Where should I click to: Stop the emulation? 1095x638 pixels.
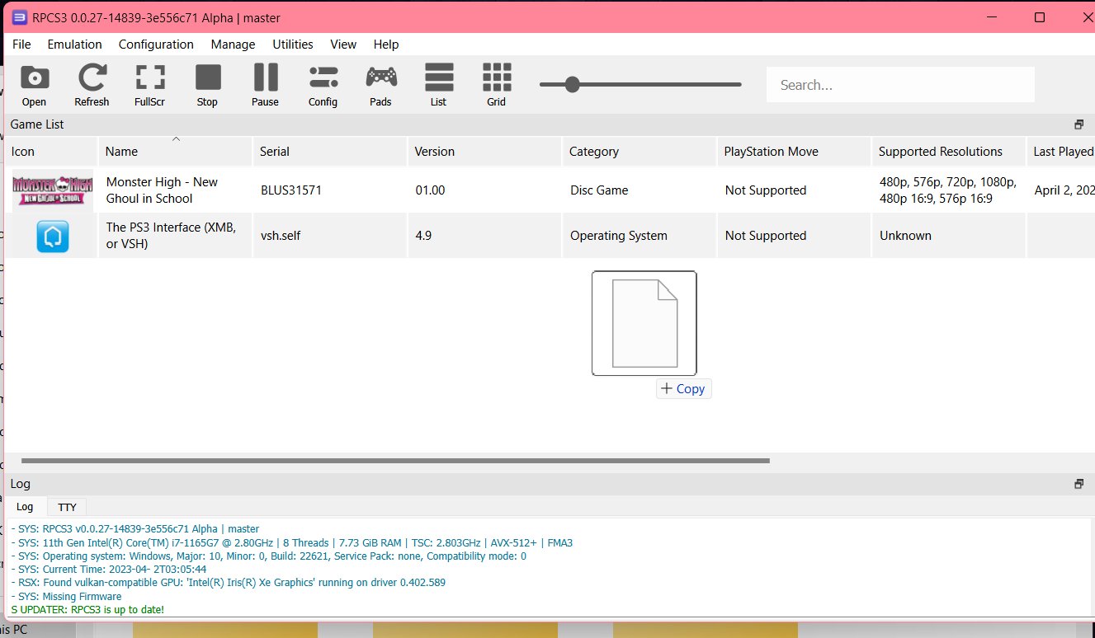[207, 82]
